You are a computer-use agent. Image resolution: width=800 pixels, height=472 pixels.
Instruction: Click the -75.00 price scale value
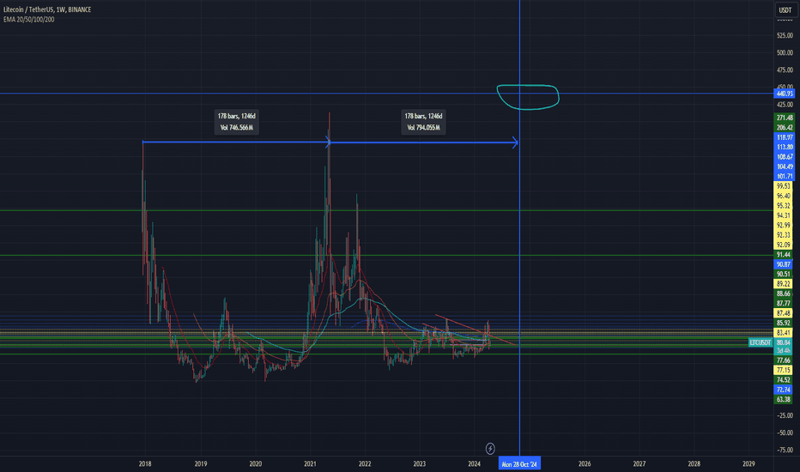[785, 450]
